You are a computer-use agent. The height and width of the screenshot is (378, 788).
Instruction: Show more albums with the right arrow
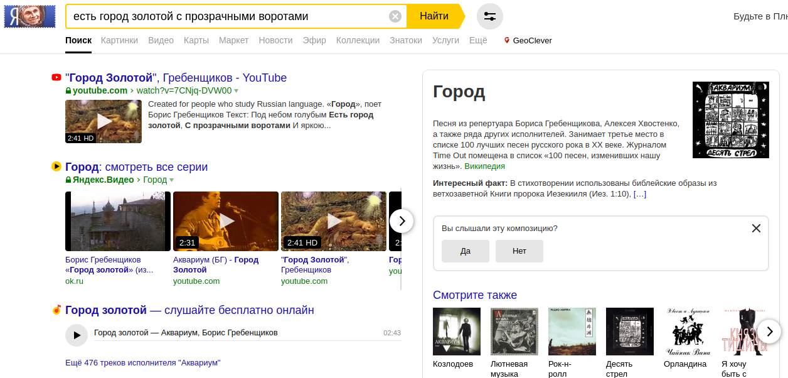(x=770, y=331)
